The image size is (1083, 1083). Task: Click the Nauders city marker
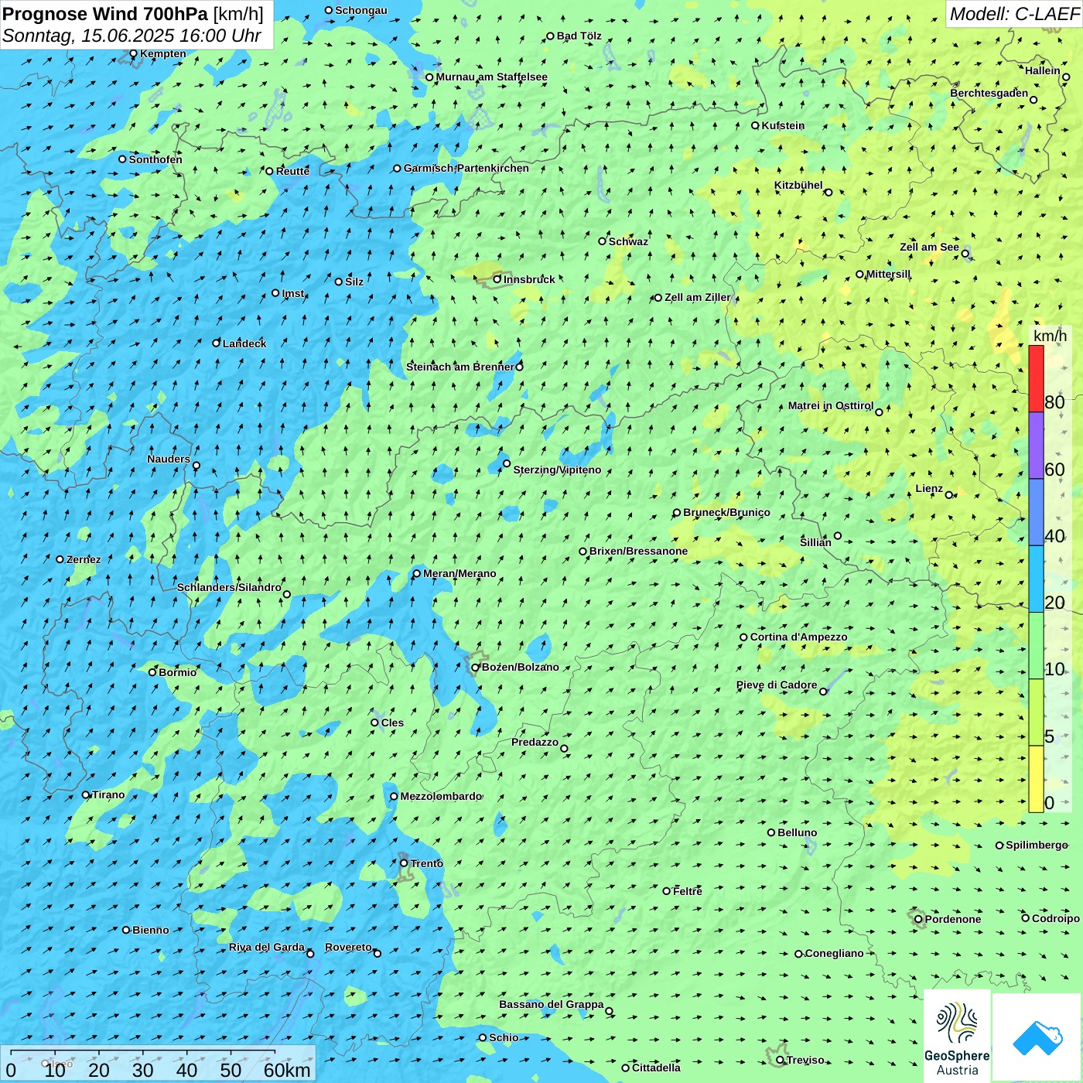click(x=196, y=466)
